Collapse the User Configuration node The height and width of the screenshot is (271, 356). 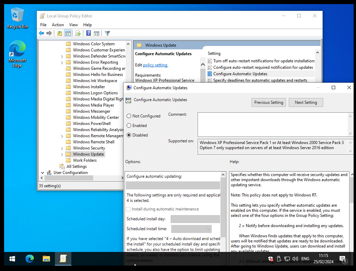point(42,172)
